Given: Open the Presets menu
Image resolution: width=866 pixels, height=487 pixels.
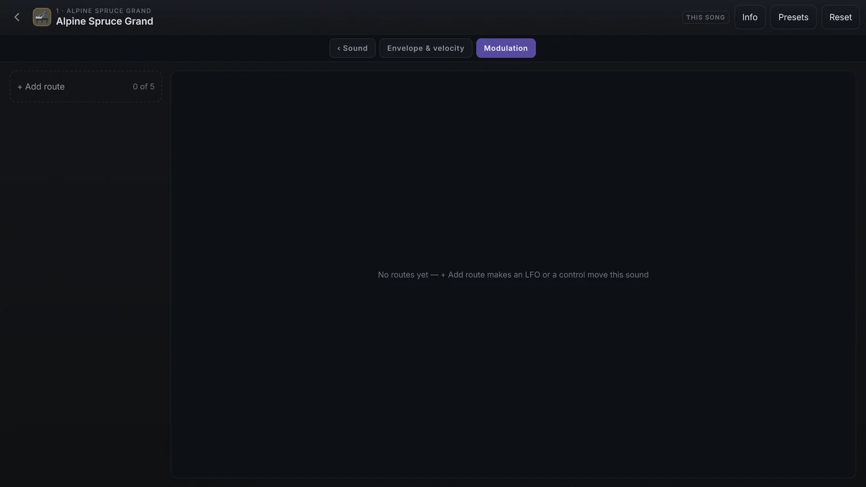Looking at the screenshot, I should (x=793, y=17).
